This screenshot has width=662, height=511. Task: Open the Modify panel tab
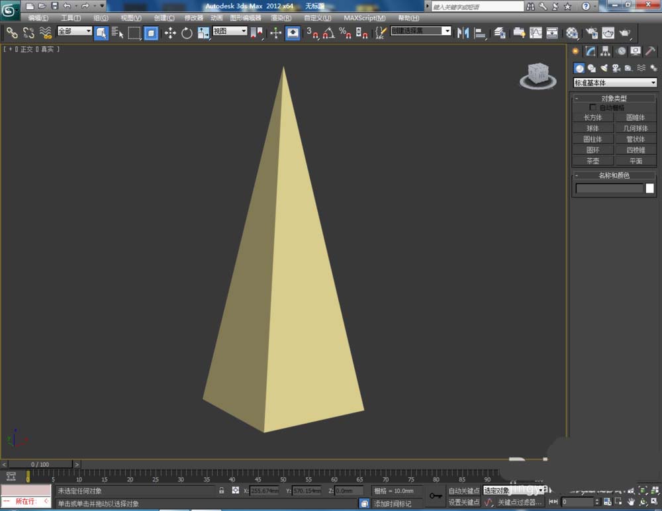591,51
